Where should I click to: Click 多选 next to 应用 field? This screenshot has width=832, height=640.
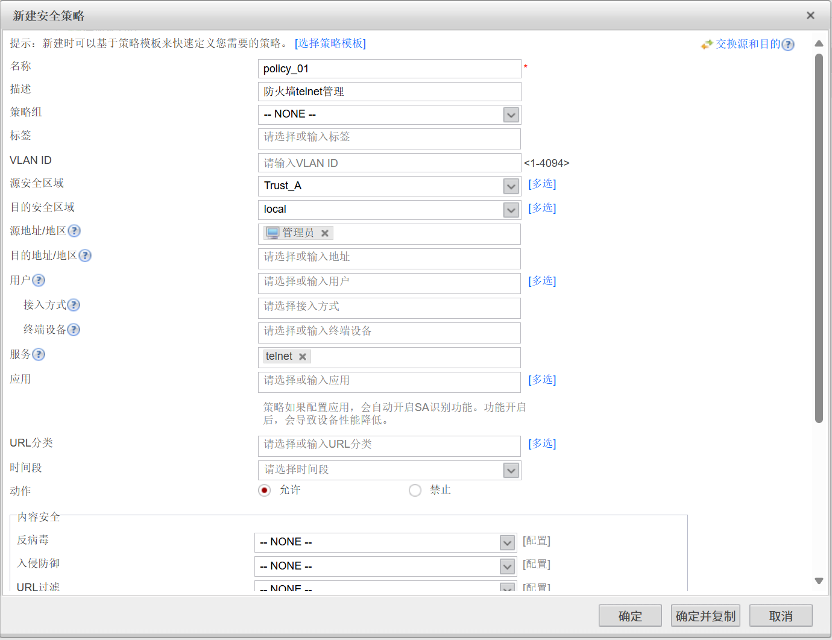[542, 380]
